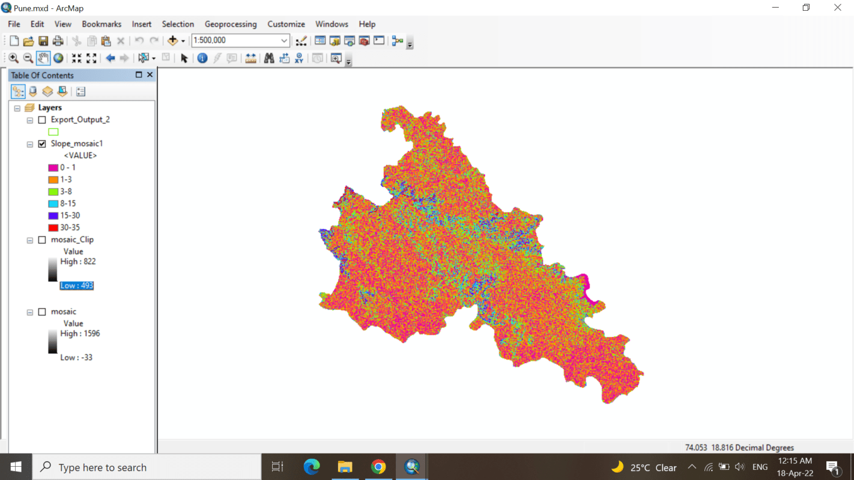Enable the Export_Output_2 layer checkbox
This screenshot has height=480, width=854.
pyautogui.click(x=41, y=119)
